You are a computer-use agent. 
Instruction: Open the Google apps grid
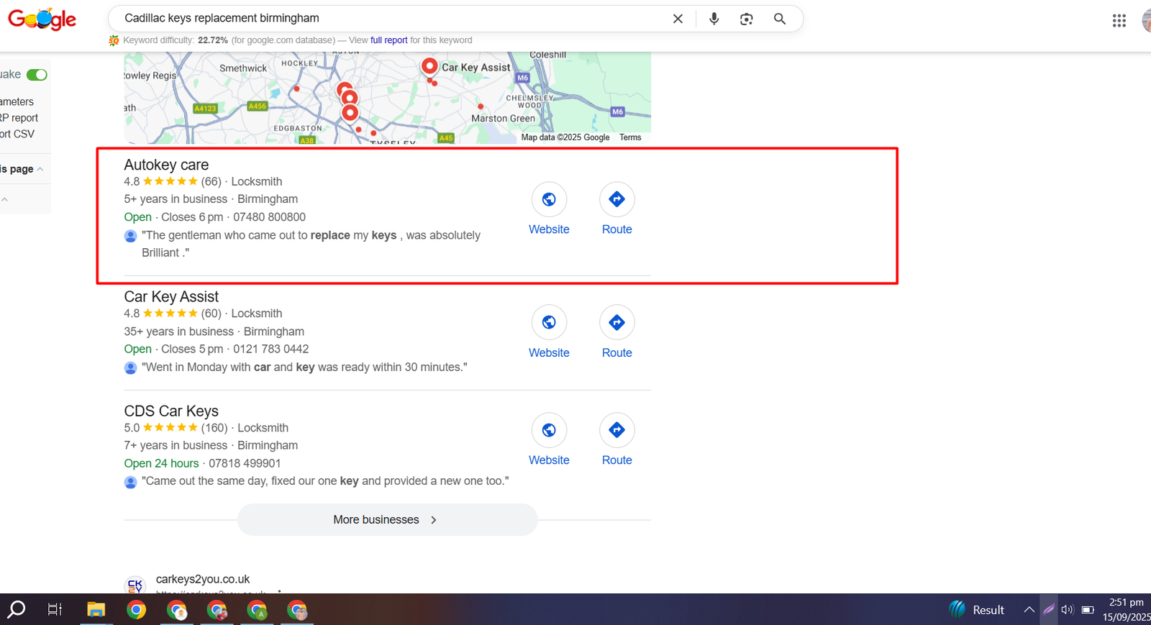click(x=1119, y=21)
